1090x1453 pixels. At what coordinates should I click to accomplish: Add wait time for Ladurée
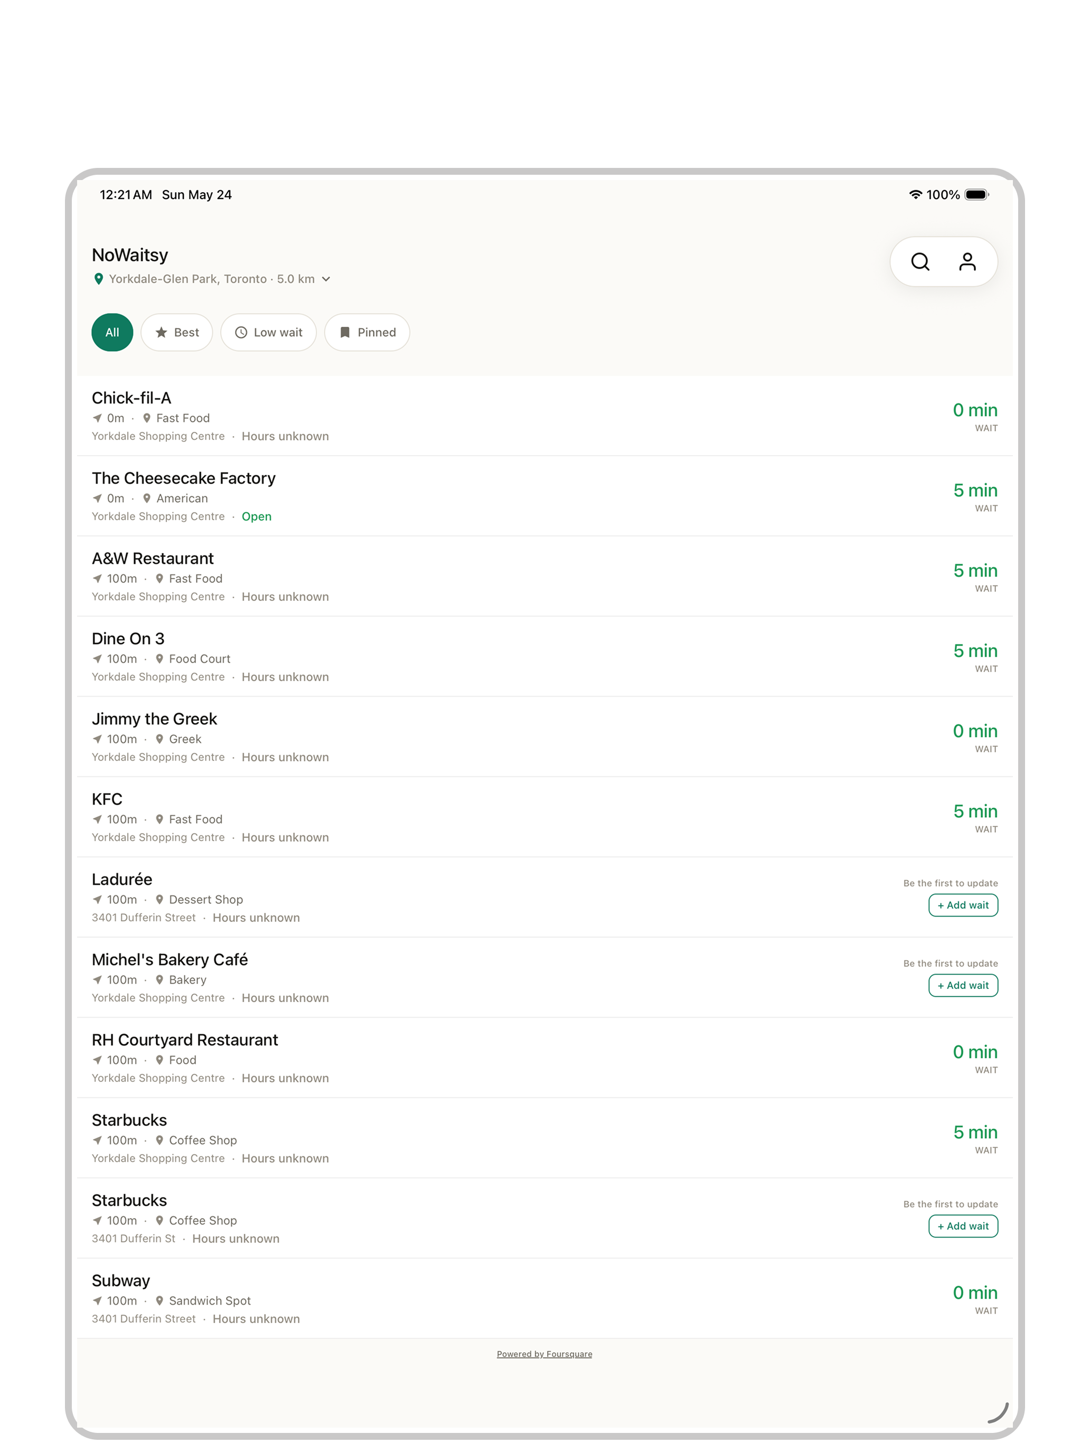963,905
